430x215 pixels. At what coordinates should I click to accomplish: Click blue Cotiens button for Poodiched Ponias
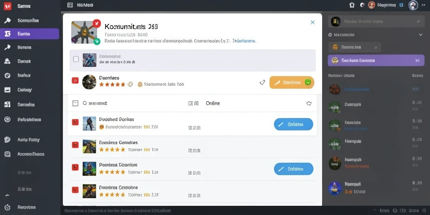point(294,124)
